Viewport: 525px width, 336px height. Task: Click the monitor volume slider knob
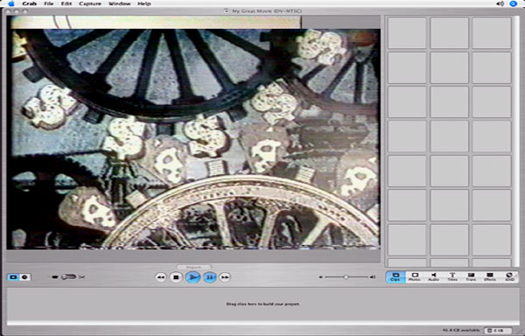click(346, 277)
